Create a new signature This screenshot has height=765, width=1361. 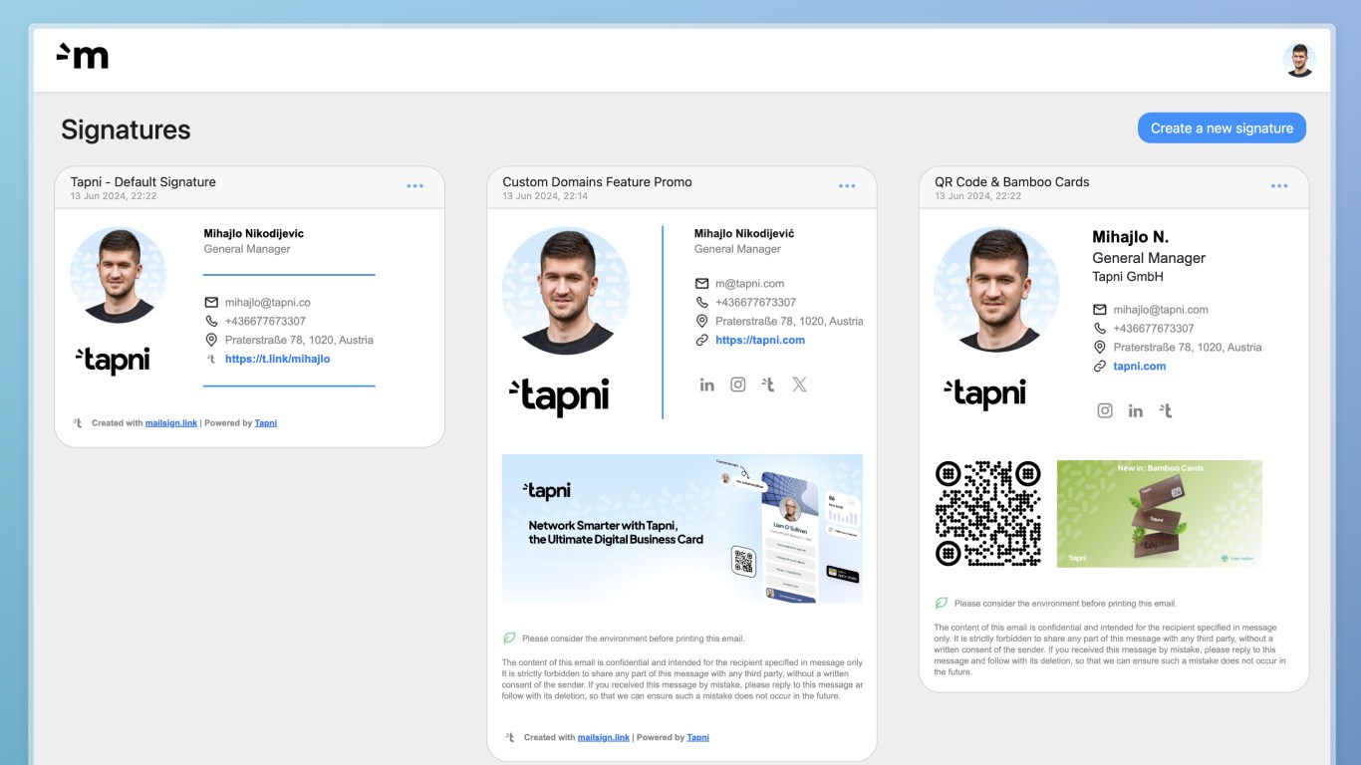(1222, 127)
